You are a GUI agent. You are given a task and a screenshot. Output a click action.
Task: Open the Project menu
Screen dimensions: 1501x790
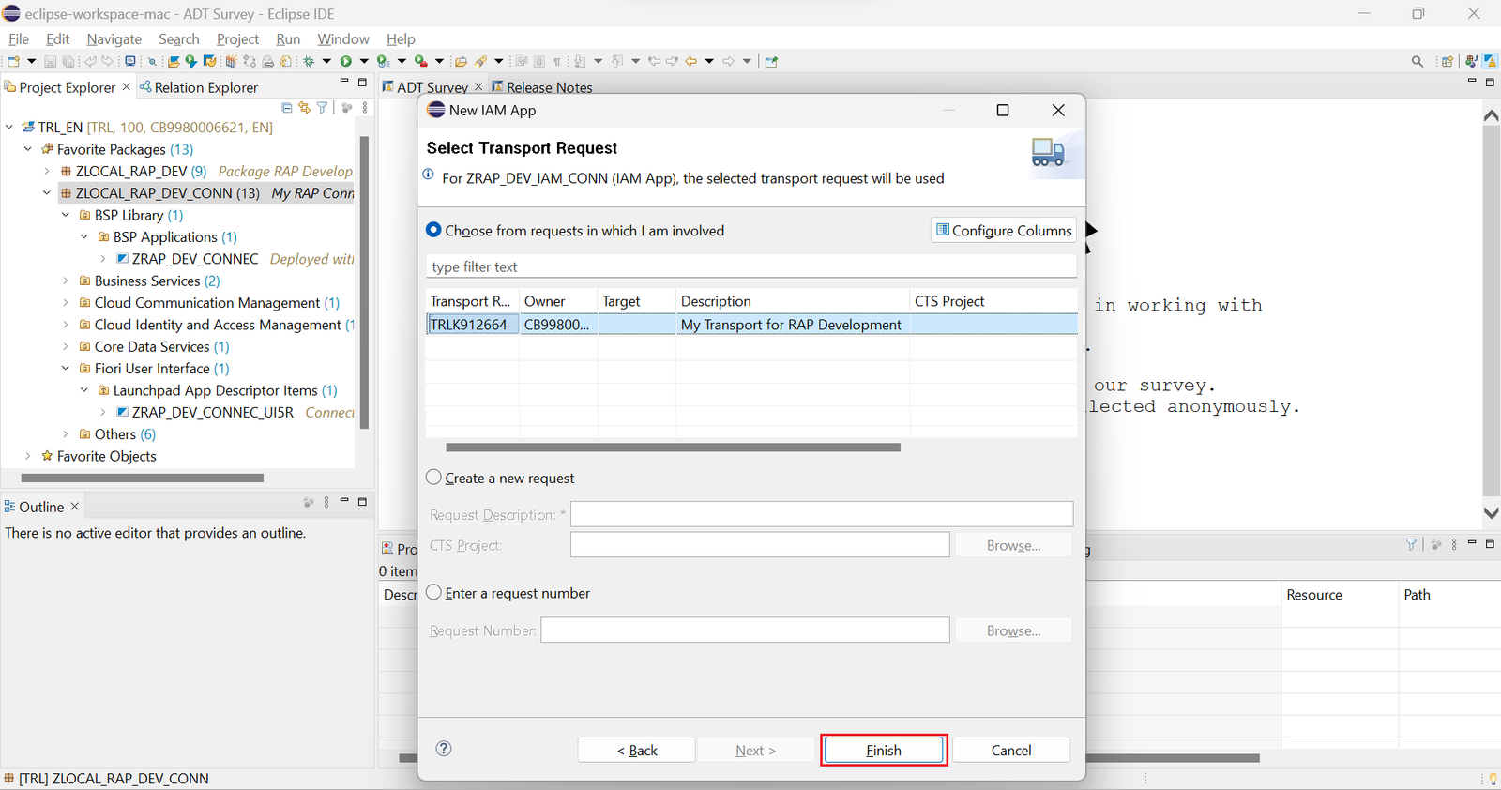(237, 38)
